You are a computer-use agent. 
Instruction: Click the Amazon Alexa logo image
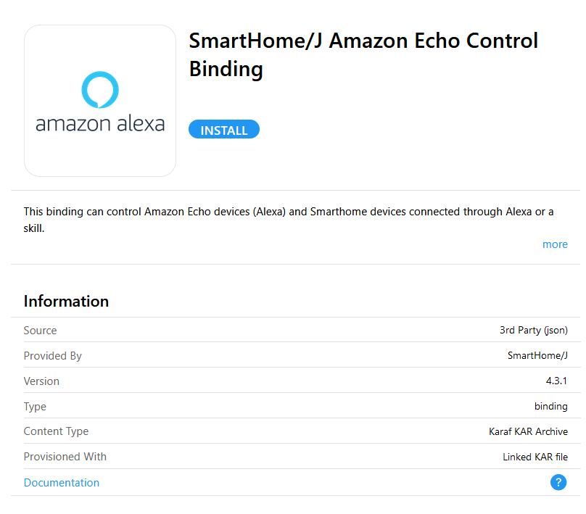[100, 101]
